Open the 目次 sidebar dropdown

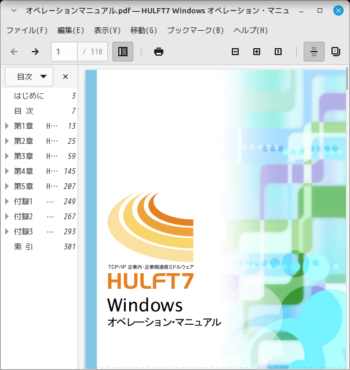tap(29, 77)
